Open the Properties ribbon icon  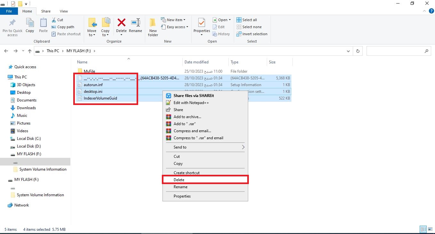tap(202, 23)
